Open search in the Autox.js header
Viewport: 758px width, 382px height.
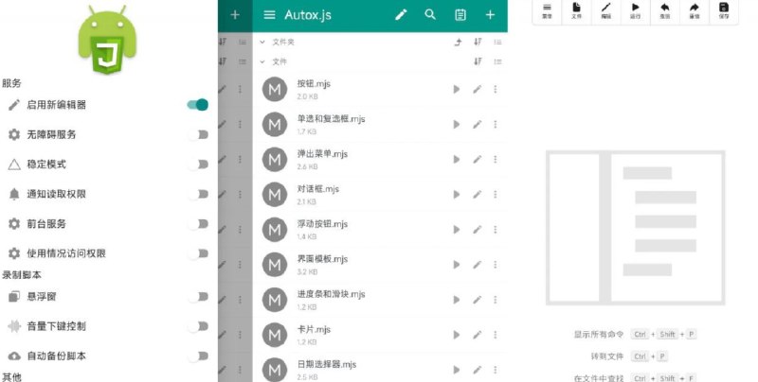(430, 14)
